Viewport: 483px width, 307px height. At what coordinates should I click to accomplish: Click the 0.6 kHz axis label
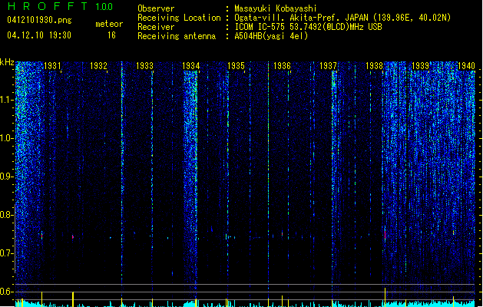pos(6,292)
